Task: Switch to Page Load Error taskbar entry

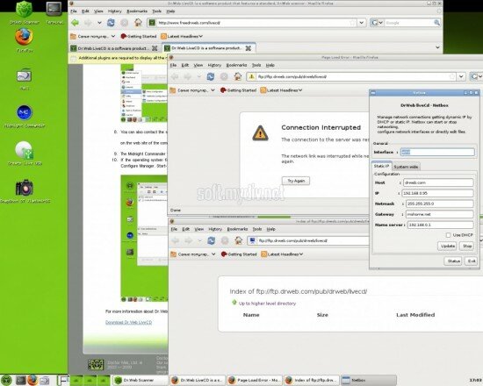Action: [255, 381]
